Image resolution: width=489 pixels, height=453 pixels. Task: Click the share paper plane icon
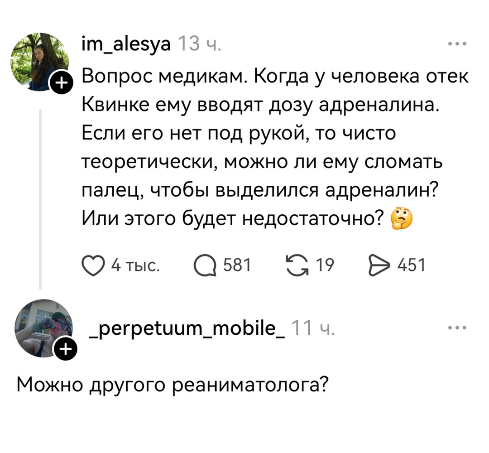379,265
